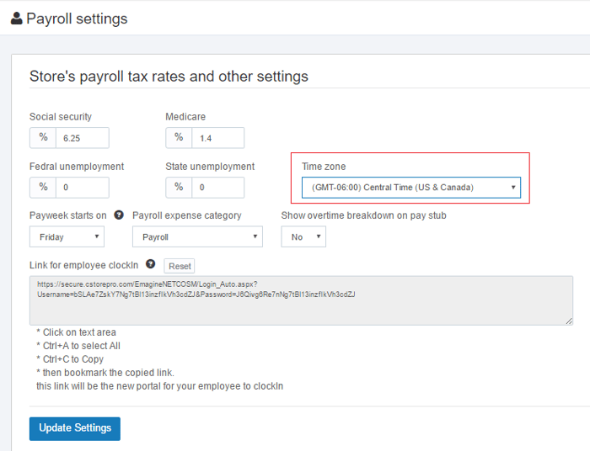Click the percent symbol beside Fedral unemployment

[x=42, y=187]
